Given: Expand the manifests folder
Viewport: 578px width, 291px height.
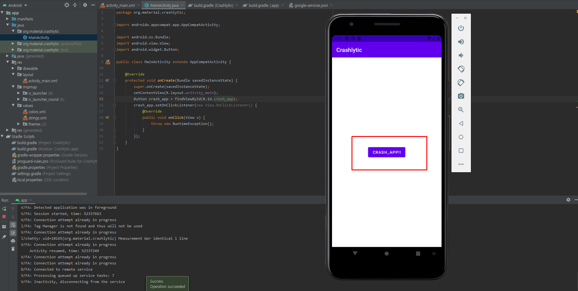Looking at the screenshot, I should 7,19.
